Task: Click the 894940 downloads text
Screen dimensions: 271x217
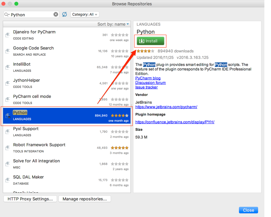Action: pyautogui.click(x=175, y=51)
